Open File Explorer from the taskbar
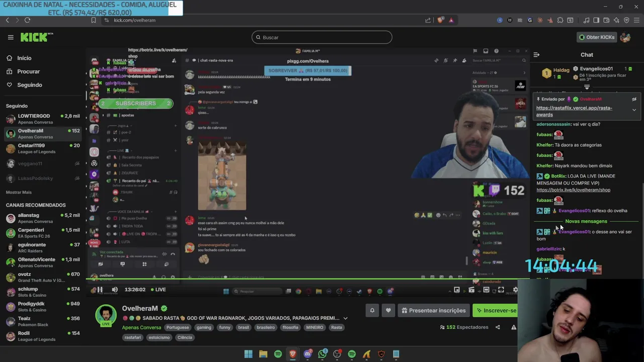Image resolution: width=644 pixels, height=362 pixels. (x=263, y=354)
